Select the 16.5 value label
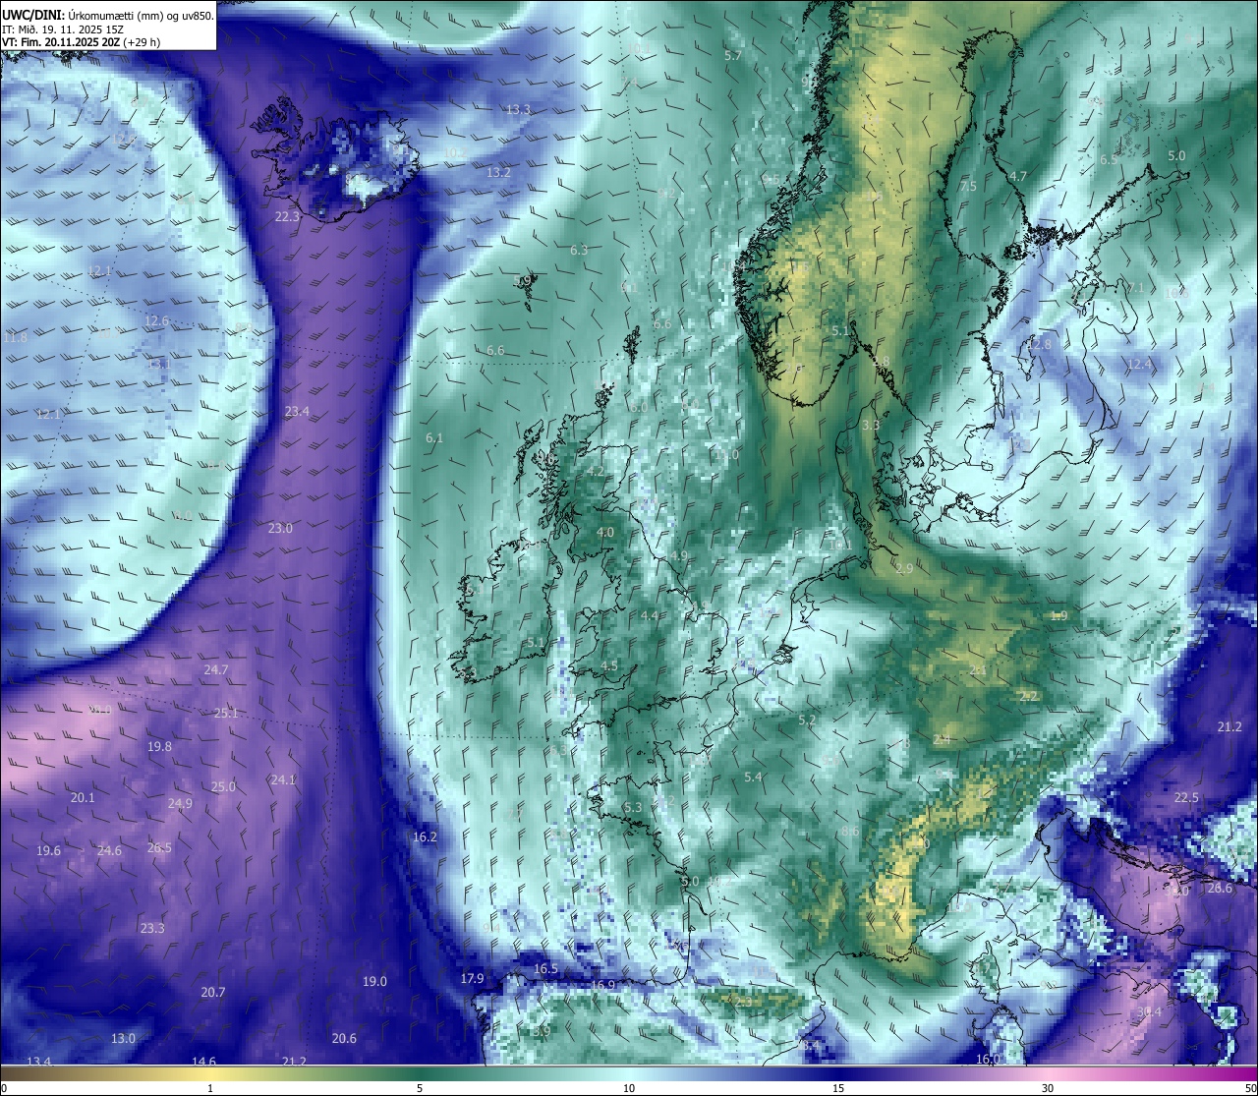Screen dimensions: 1258x1096 pyautogui.click(x=545, y=969)
